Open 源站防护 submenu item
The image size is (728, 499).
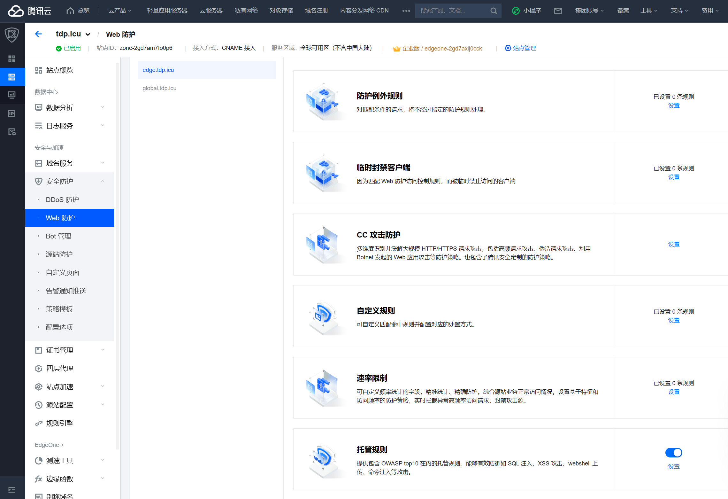click(70, 254)
